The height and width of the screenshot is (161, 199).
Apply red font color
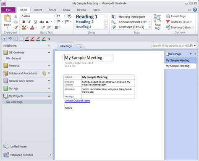click(x=32, y=27)
